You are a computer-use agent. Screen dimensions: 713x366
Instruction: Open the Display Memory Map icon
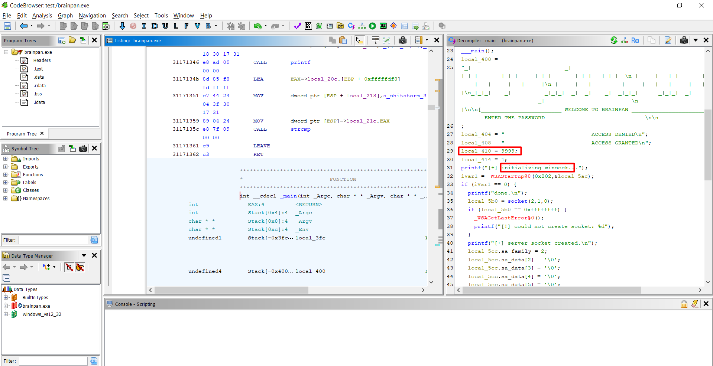(383, 26)
